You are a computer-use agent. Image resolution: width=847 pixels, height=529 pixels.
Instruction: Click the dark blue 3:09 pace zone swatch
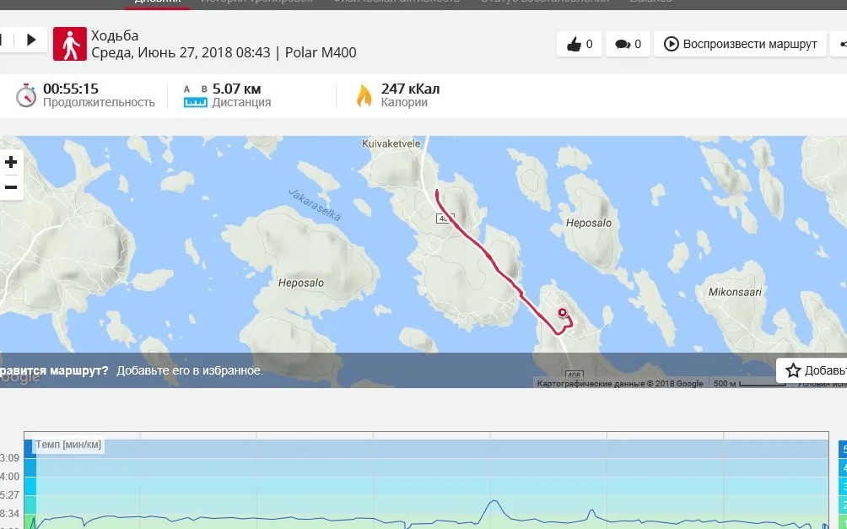[x=30, y=449]
